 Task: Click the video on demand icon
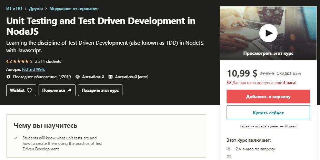click(x=229, y=149)
